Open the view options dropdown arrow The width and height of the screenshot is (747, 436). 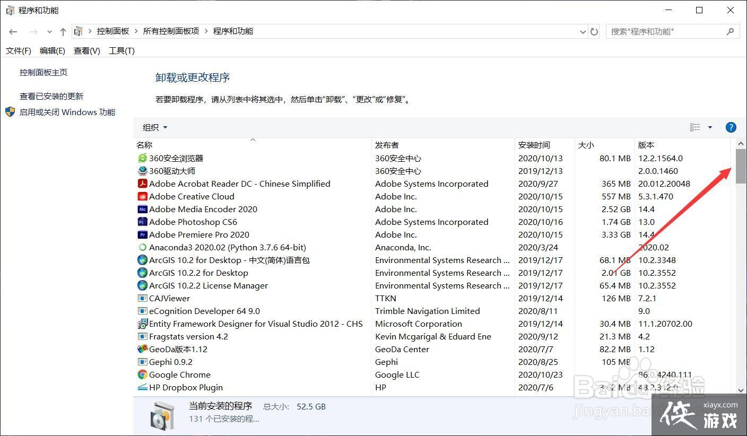710,127
